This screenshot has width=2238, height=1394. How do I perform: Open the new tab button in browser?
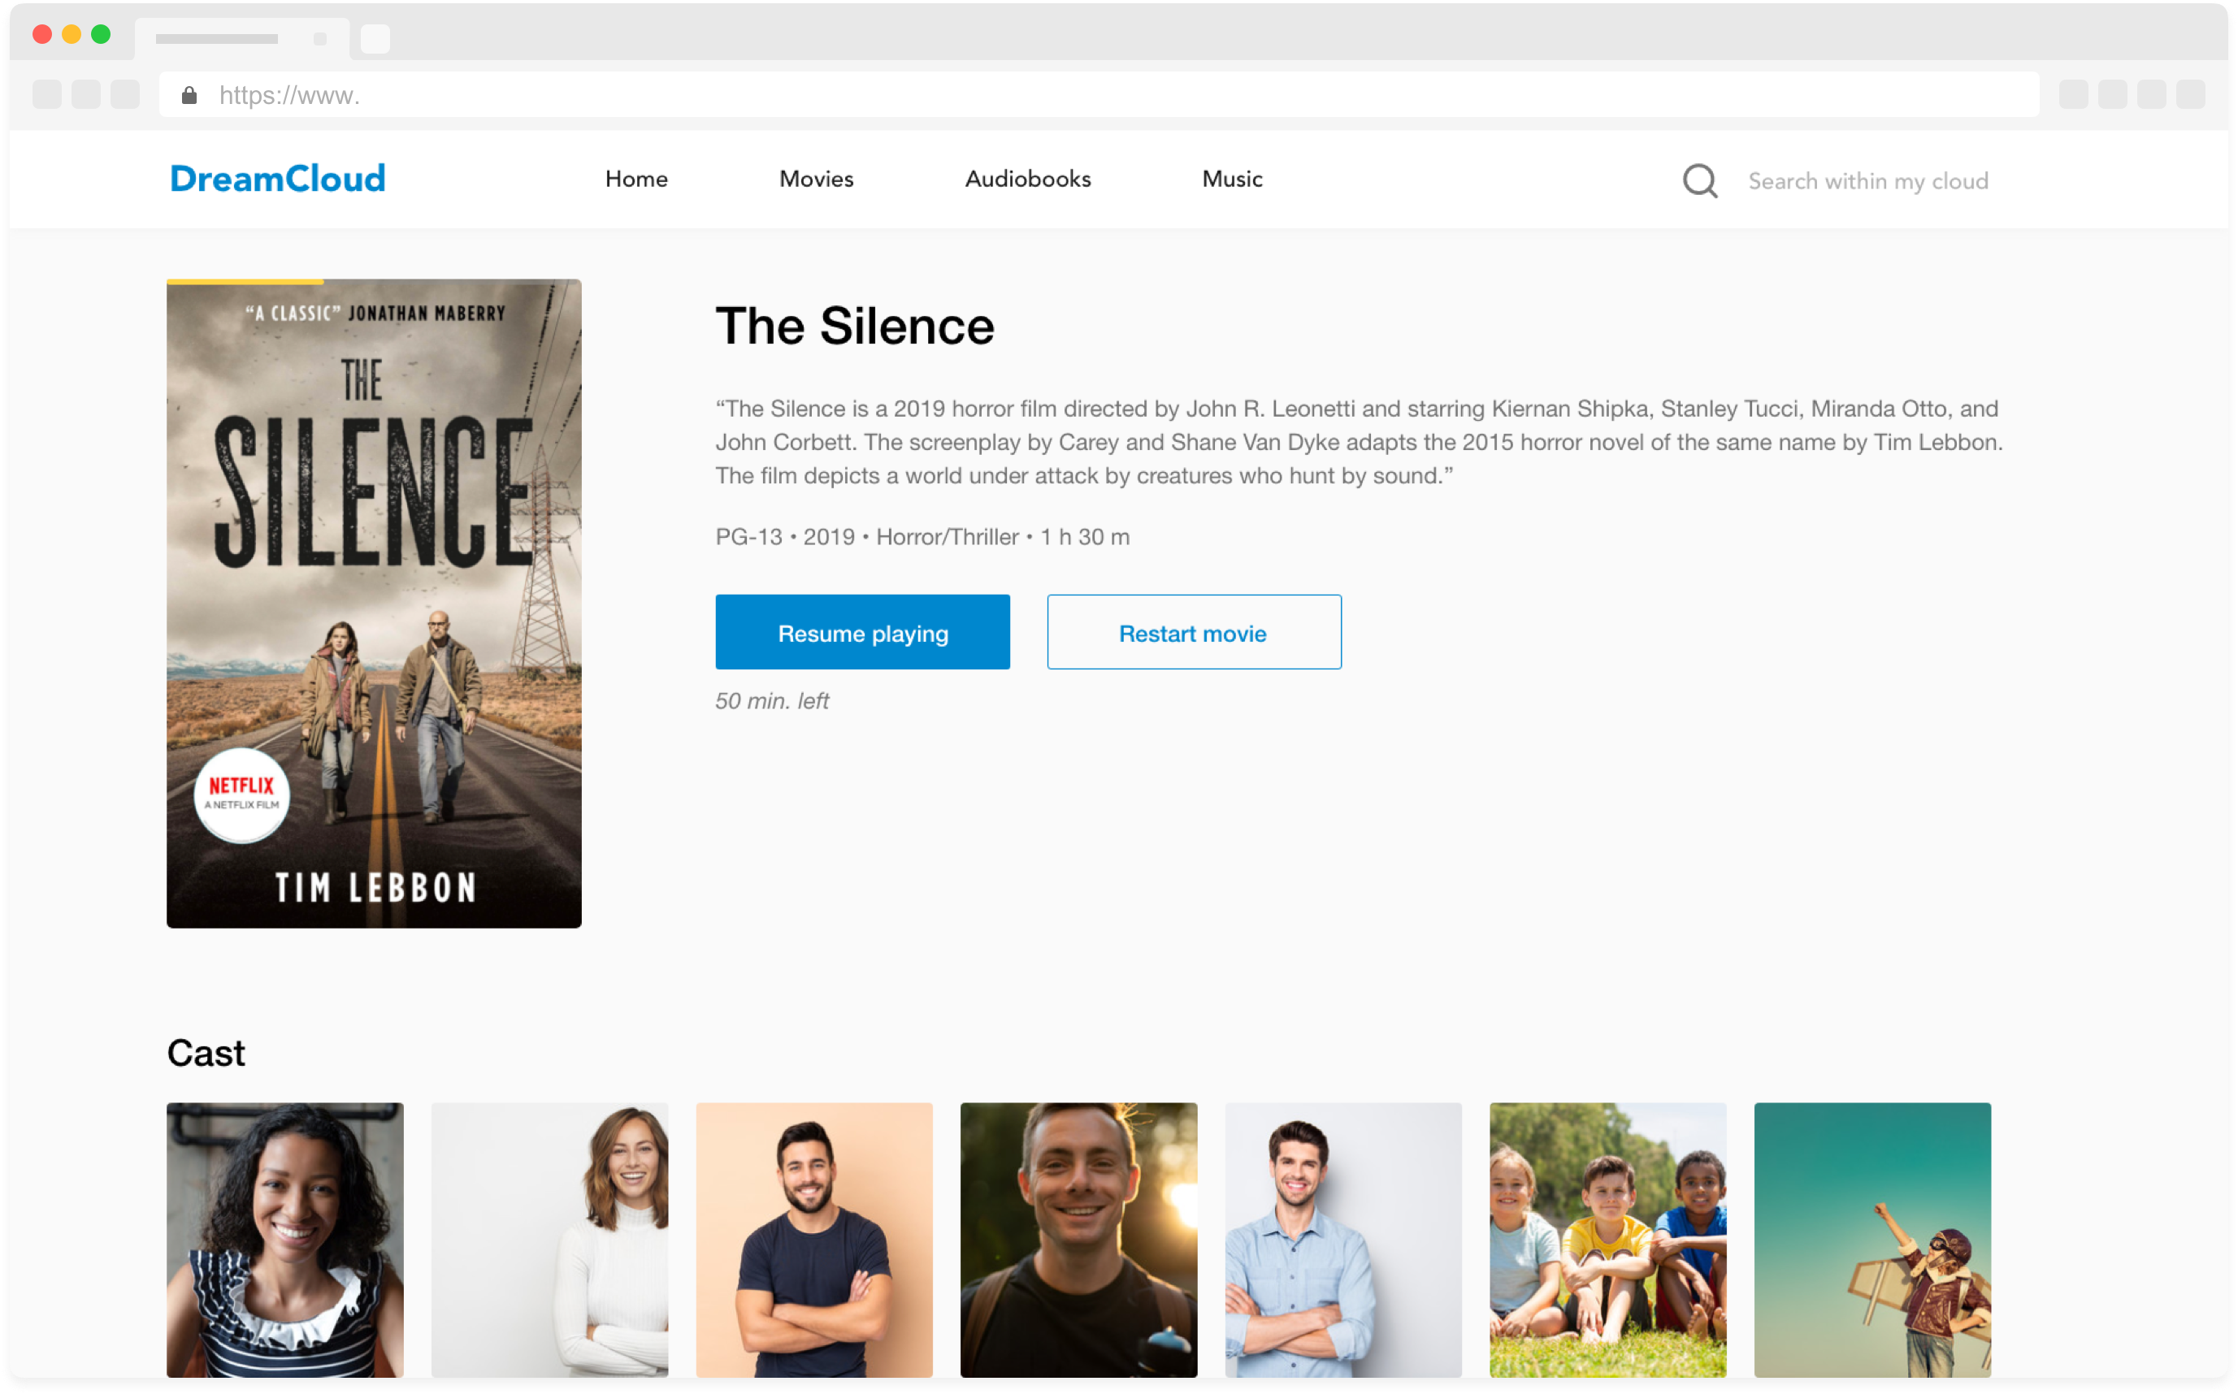coord(375,39)
